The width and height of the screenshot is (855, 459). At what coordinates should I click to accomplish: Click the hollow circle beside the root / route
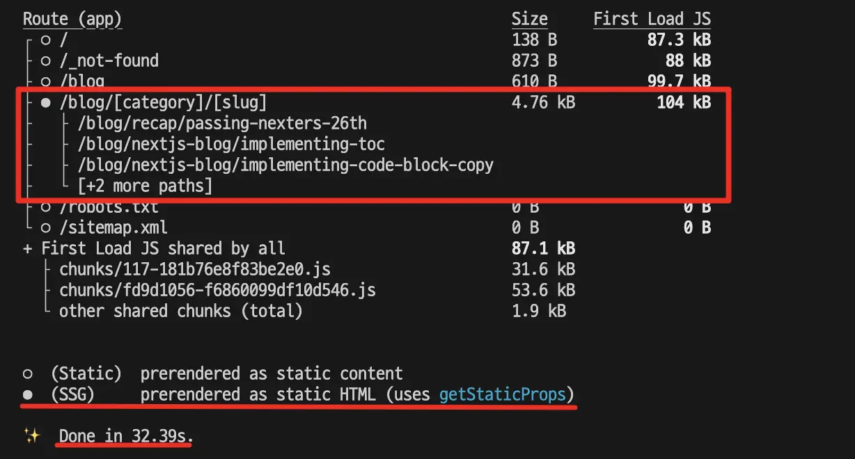(x=46, y=40)
